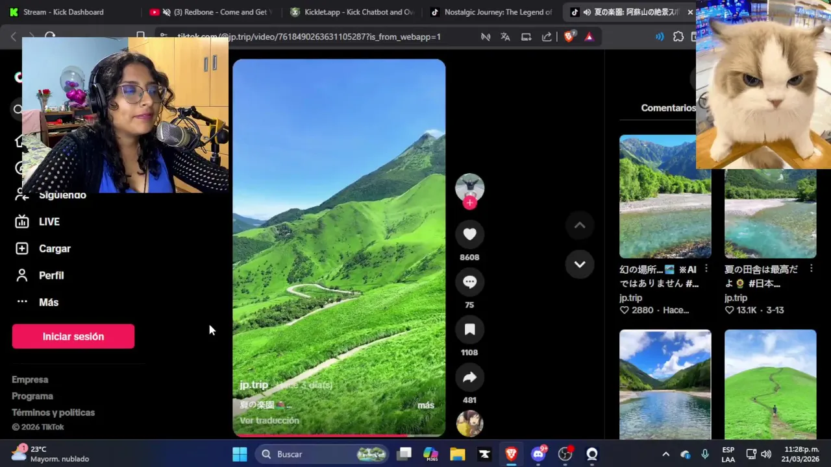Expand the Programa footer section
This screenshot has height=467, width=831.
pos(32,396)
